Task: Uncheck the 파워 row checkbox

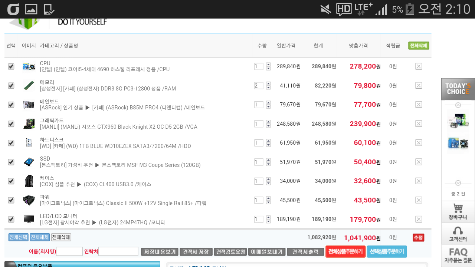Action: [11, 200]
